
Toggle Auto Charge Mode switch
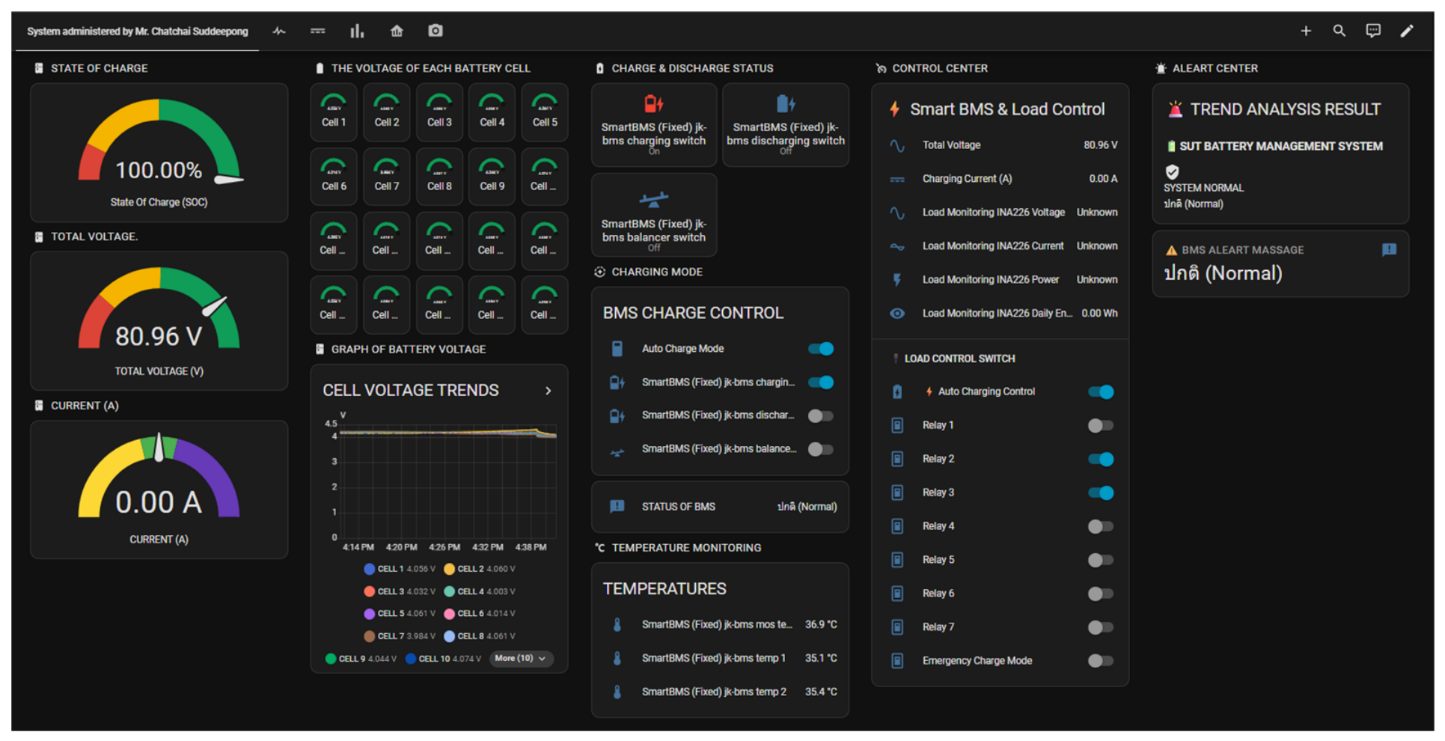pos(821,349)
